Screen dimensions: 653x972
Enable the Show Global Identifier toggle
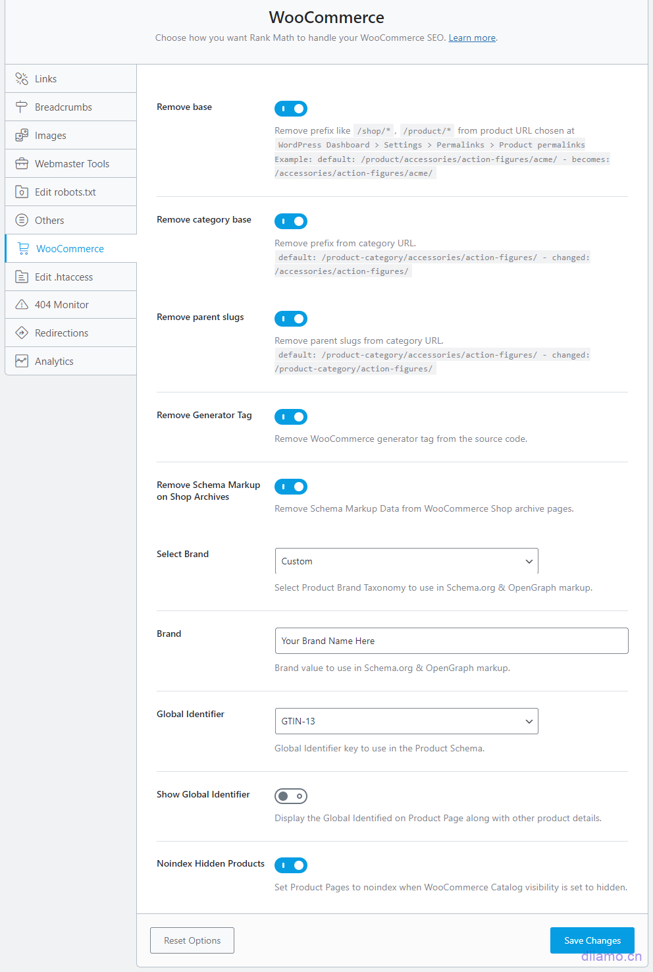point(291,796)
